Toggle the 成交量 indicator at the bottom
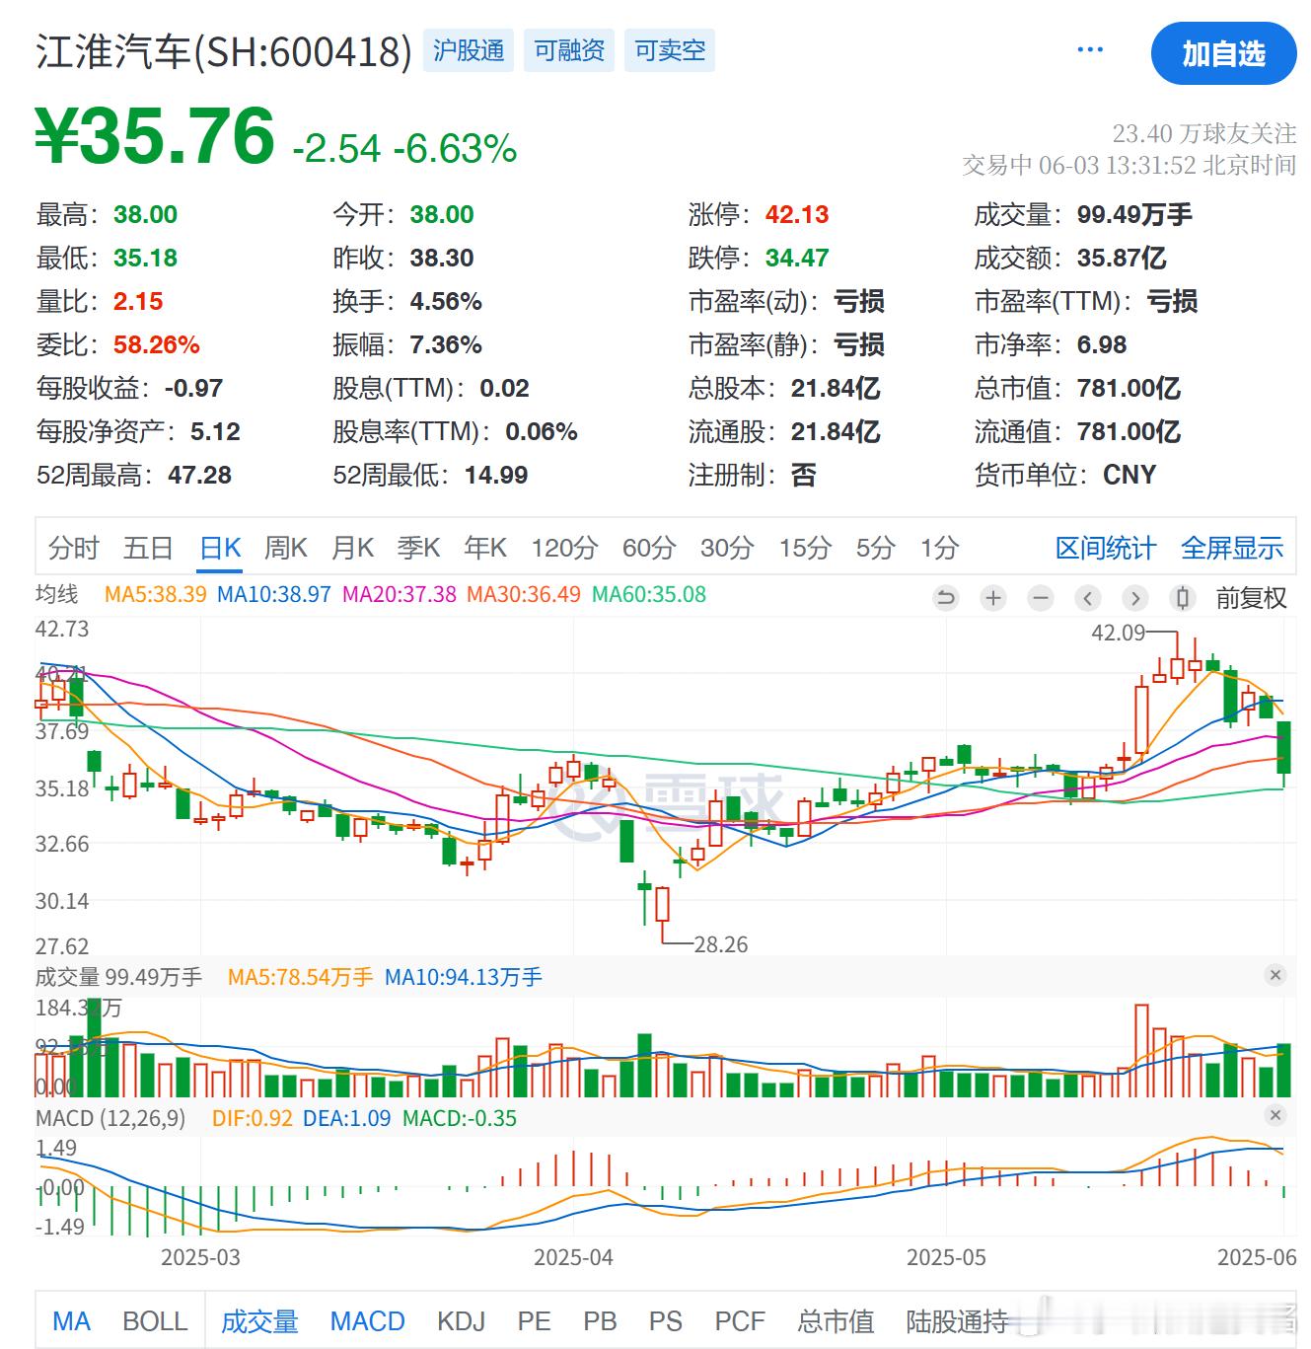The image size is (1311, 1349). tap(259, 1321)
